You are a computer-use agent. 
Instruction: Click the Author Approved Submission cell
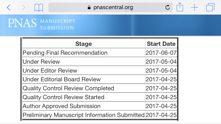[62, 106]
